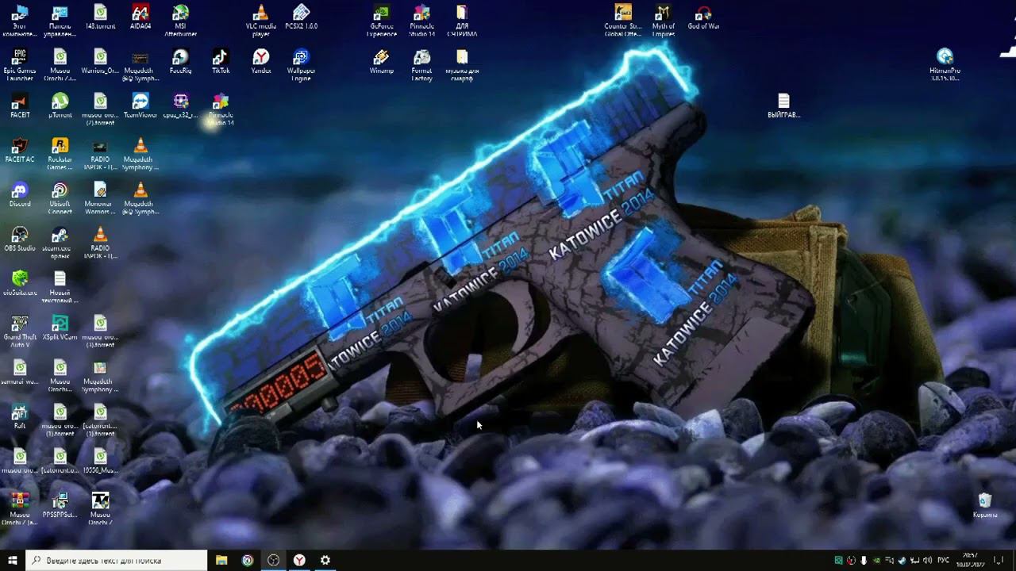Viewport: 1016px width, 571px height.
Task: Select the FaceRig desktop shortcut
Action: point(181,62)
